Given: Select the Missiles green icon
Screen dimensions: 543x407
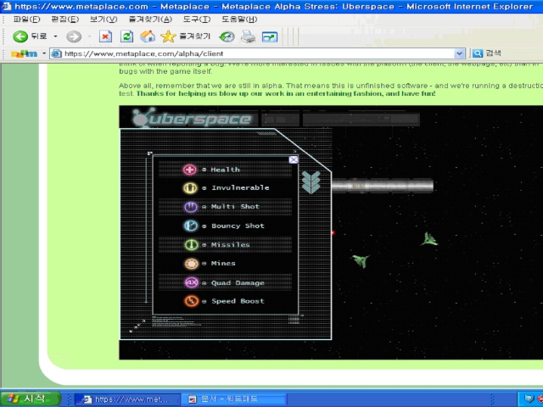Looking at the screenshot, I should 191,245.
